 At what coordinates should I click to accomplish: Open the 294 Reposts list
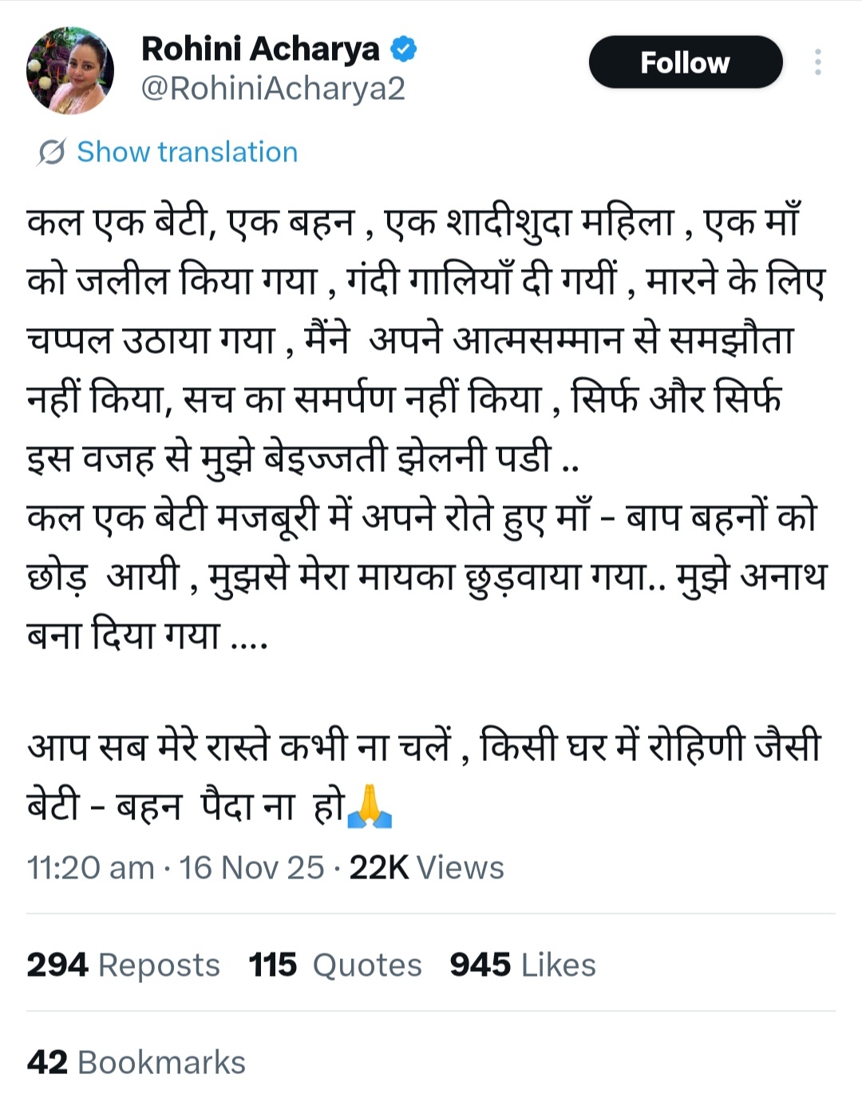pos(123,965)
